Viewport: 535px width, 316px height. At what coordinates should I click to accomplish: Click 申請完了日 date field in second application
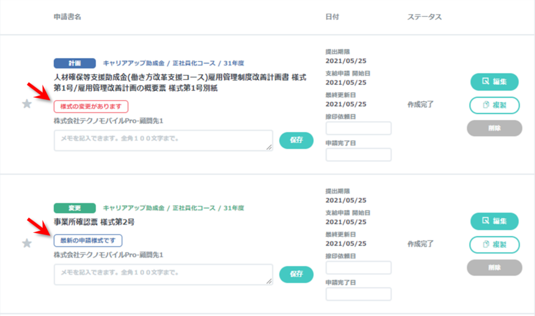[358, 294]
